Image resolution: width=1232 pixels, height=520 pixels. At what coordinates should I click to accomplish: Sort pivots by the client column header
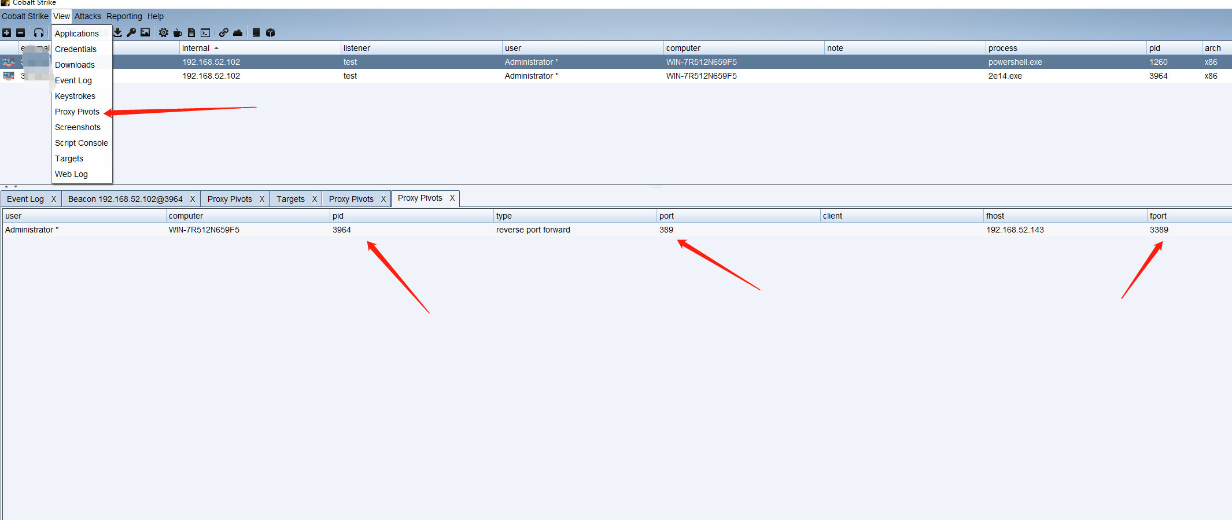click(902, 216)
